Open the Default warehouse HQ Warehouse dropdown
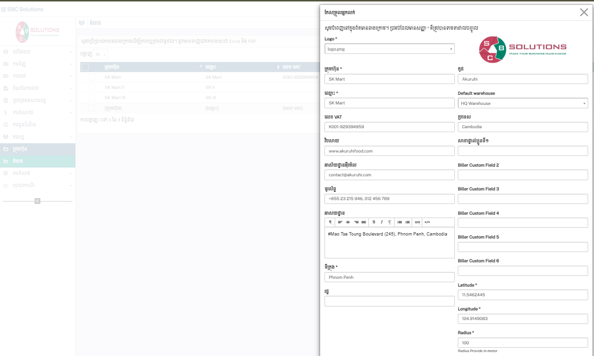The width and height of the screenshot is (594, 356). coord(522,103)
